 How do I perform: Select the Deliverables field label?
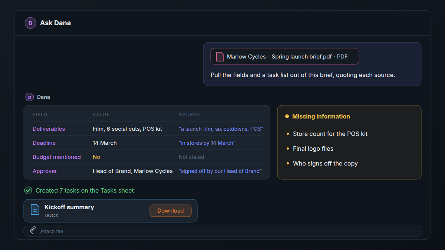(x=49, y=129)
